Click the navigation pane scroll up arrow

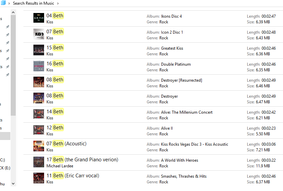pyautogui.click(x=13, y=12)
